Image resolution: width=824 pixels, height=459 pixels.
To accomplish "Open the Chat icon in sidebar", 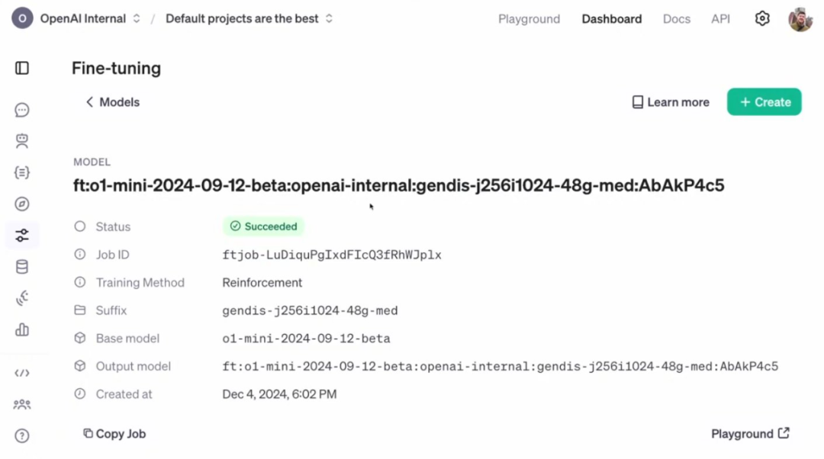I will pos(22,110).
